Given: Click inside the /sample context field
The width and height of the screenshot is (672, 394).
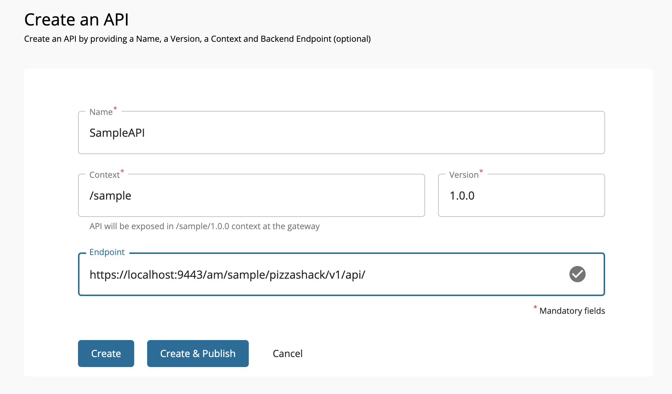Looking at the screenshot, I should 251,196.
